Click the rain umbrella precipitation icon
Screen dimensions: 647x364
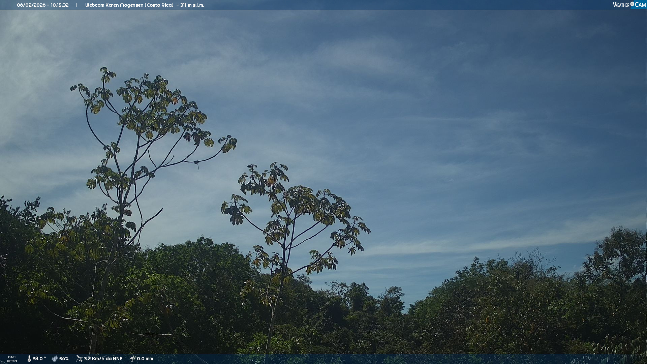point(133,359)
